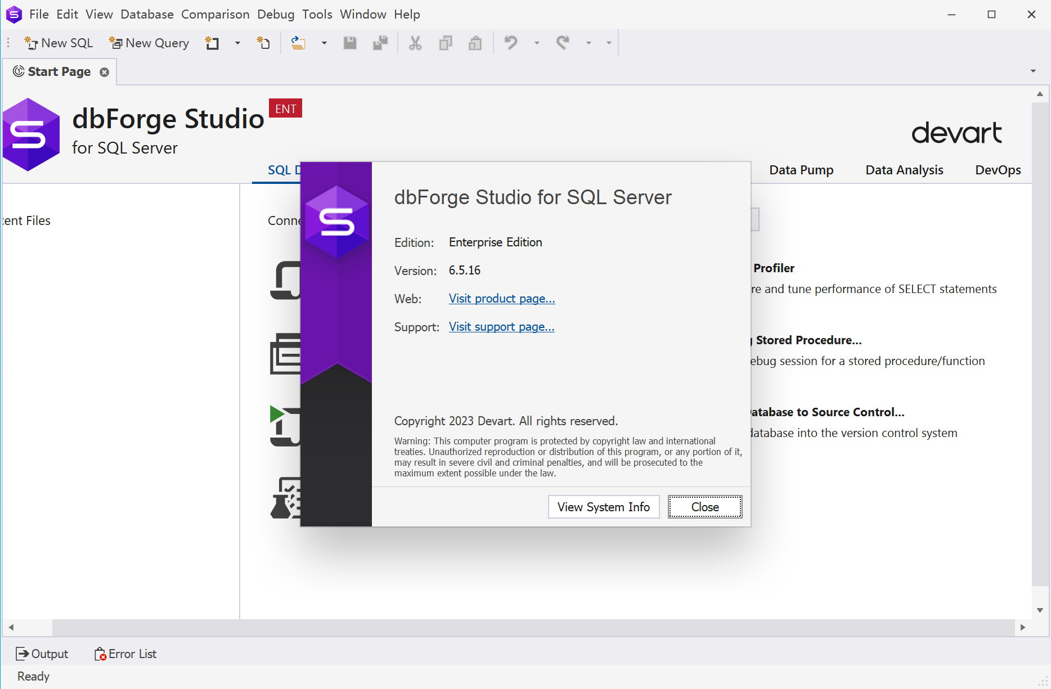The image size is (1051, 689).
Task: Maximize the dbForge Studio window
Action: pos(991,15)
